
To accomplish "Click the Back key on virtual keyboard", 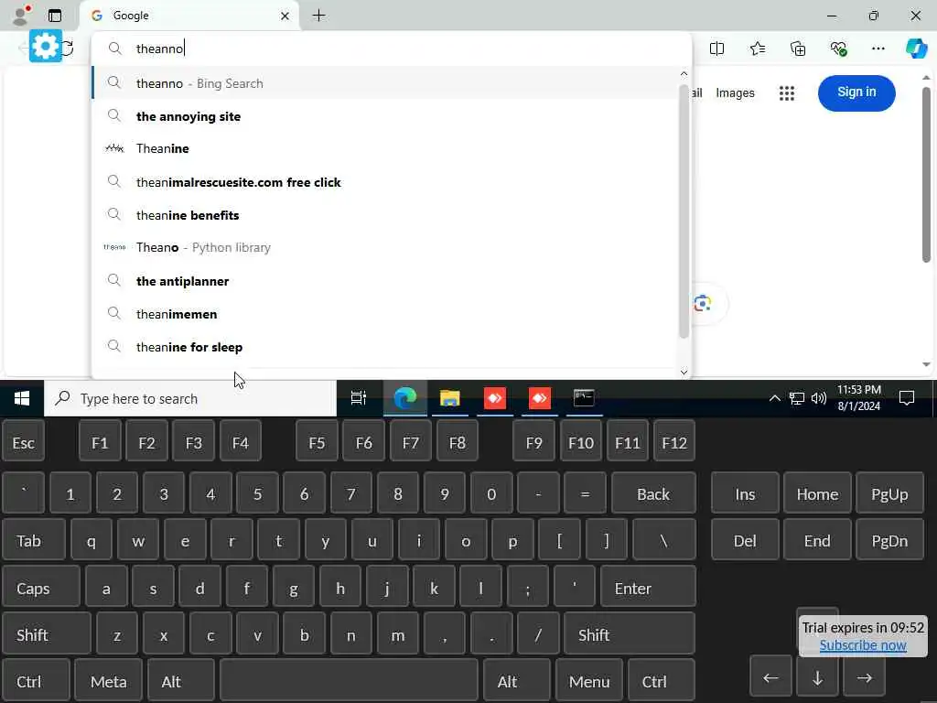I will coord(653,493).
